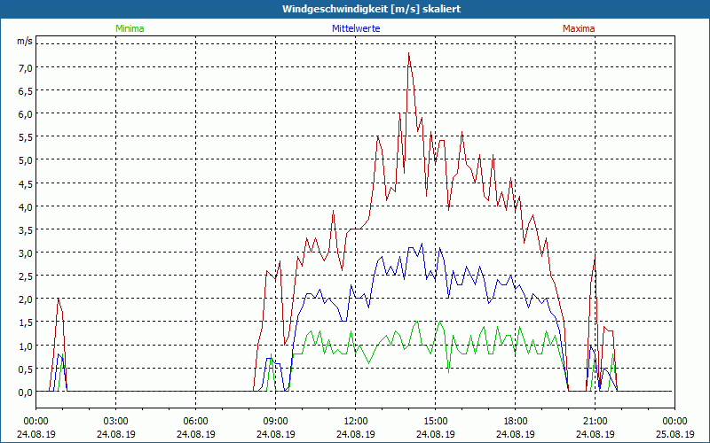Click the Mittelwerte legend label
The width and height of the screenshot is (710, 443).
[356, 28]
